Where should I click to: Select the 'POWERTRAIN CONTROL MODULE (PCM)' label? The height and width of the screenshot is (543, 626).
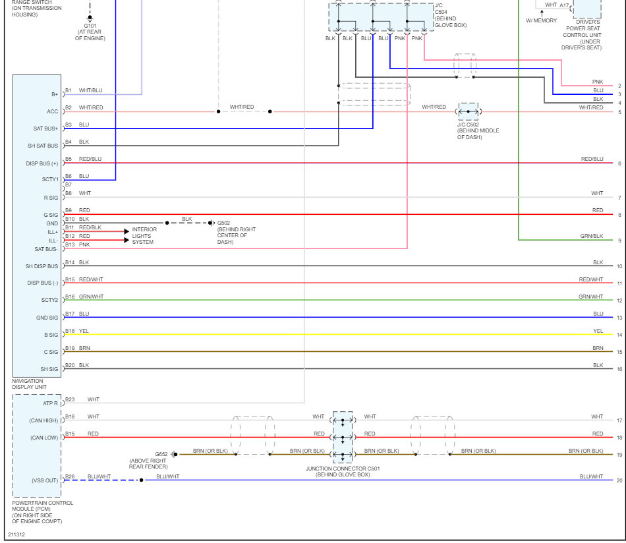tap(42, 506)
